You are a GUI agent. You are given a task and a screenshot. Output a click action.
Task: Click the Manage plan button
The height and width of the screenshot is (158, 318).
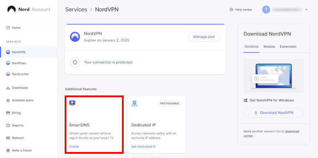204,37
